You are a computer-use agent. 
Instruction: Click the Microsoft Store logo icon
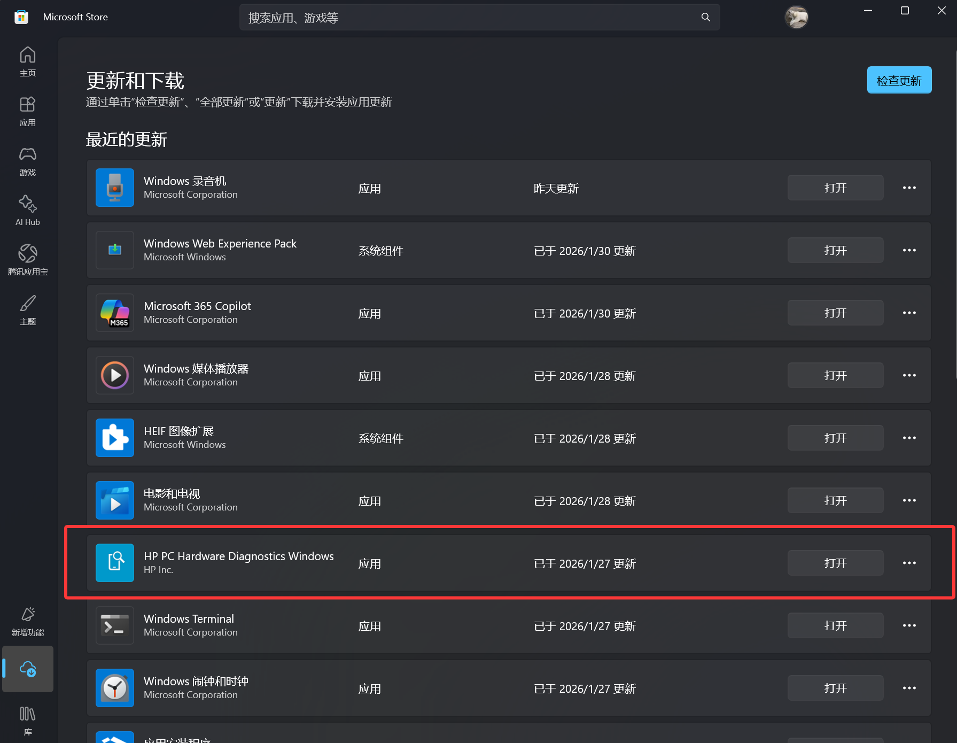21,17
